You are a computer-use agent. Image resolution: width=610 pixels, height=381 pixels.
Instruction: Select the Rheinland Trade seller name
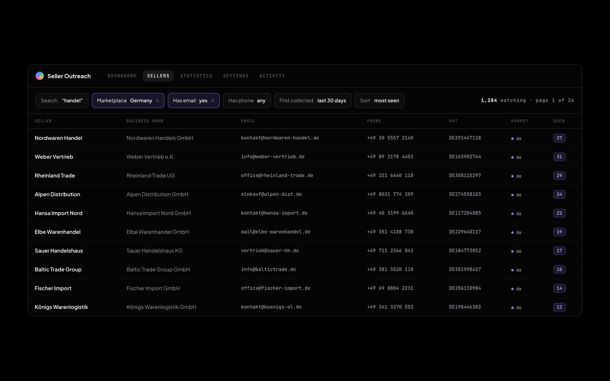pyautogui.click(x=55, y=176)
